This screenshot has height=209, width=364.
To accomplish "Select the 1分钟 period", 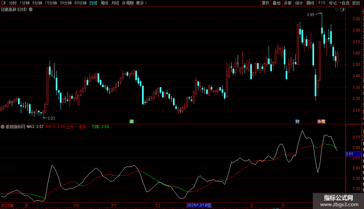I will (x=24, y=3).
